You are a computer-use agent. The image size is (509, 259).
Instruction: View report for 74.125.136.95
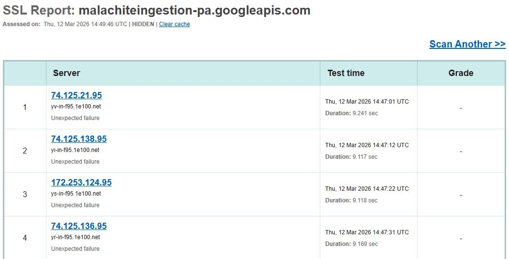point(79,226)
